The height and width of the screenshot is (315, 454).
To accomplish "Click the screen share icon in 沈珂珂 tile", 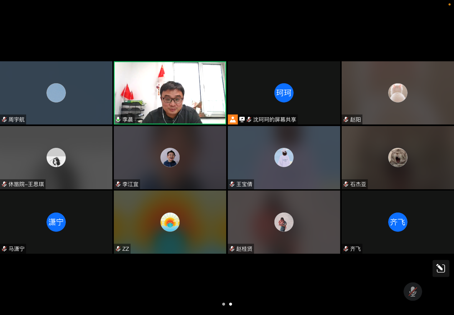I will coord(242,120).
